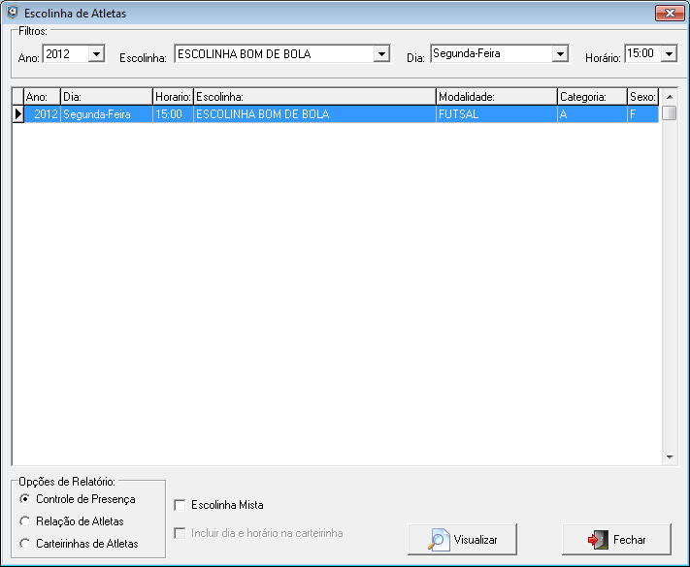Select the sexo F cell
This screenshot has width=690, height=567.
(x=642, y=114)
